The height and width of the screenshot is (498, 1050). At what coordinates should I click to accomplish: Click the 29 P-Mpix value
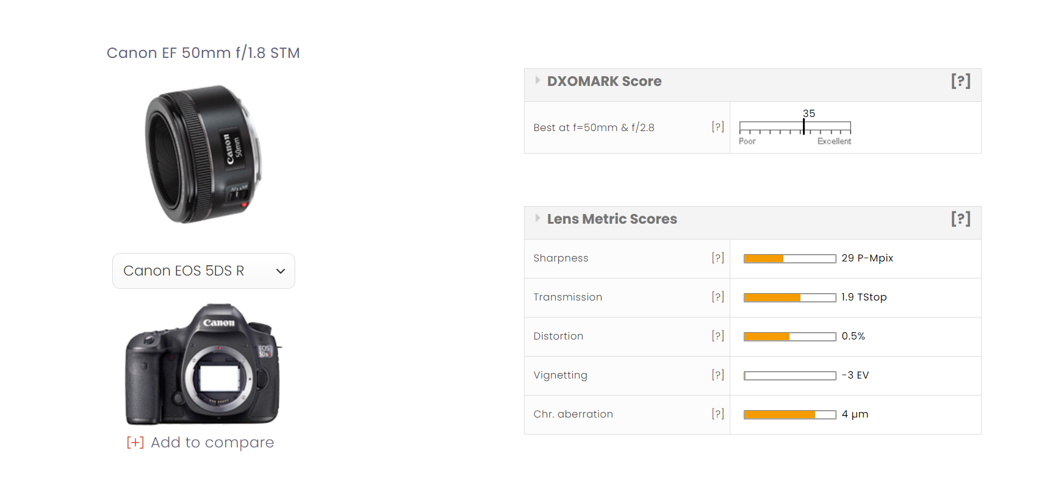coord(867,258)
